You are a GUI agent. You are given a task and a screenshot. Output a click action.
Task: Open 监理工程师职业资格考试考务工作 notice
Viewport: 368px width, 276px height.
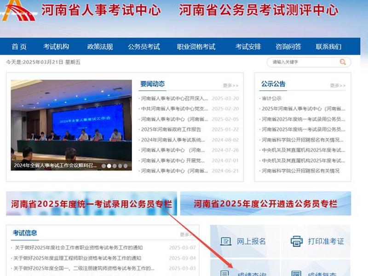click(77, 258)
